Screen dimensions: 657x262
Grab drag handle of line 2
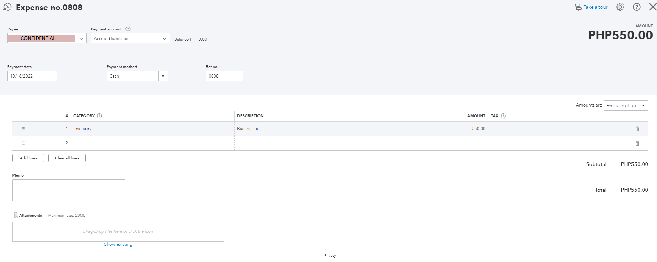tap(24, 143)
